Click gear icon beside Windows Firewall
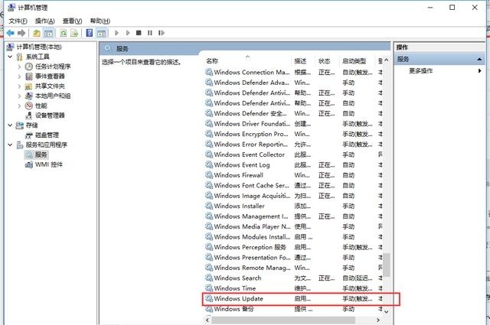This screenshot has width=490, height=325. 209,175
